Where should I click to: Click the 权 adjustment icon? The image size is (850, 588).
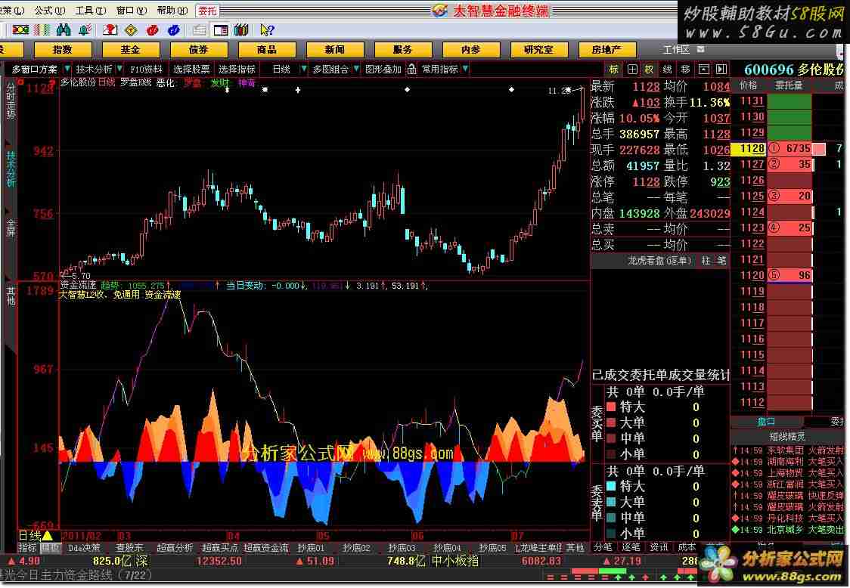pyautogui.click(x=650, y=70)
